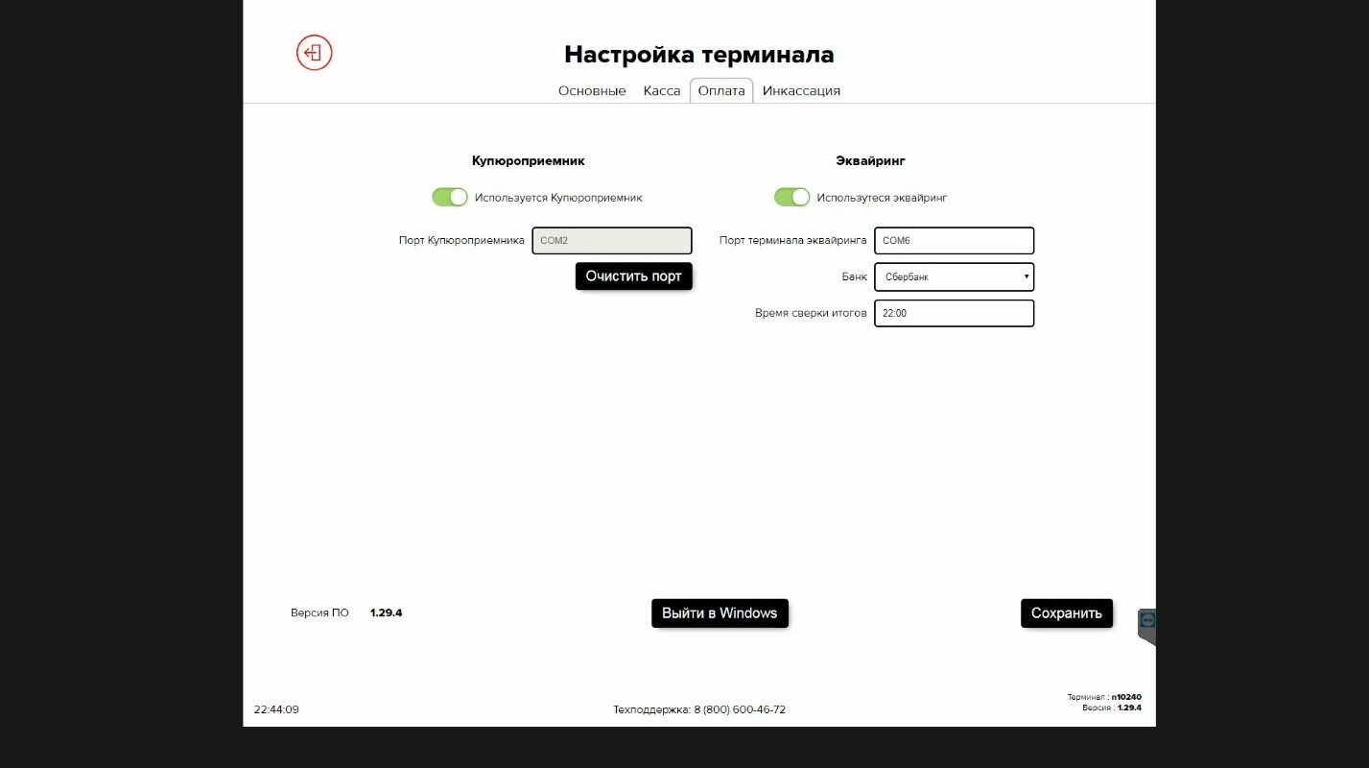
Task: Switch to the Основные tab
Action: pos(592,91)
